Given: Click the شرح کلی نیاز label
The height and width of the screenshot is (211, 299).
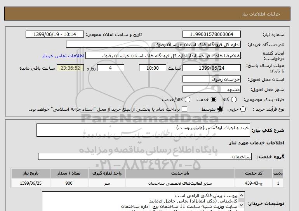Looking at the screenshot, I should 268,130.
